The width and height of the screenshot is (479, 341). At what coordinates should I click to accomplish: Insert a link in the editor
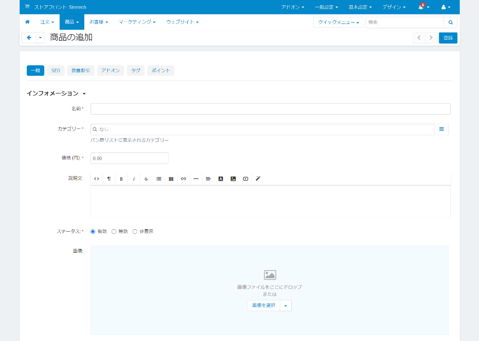183,179
